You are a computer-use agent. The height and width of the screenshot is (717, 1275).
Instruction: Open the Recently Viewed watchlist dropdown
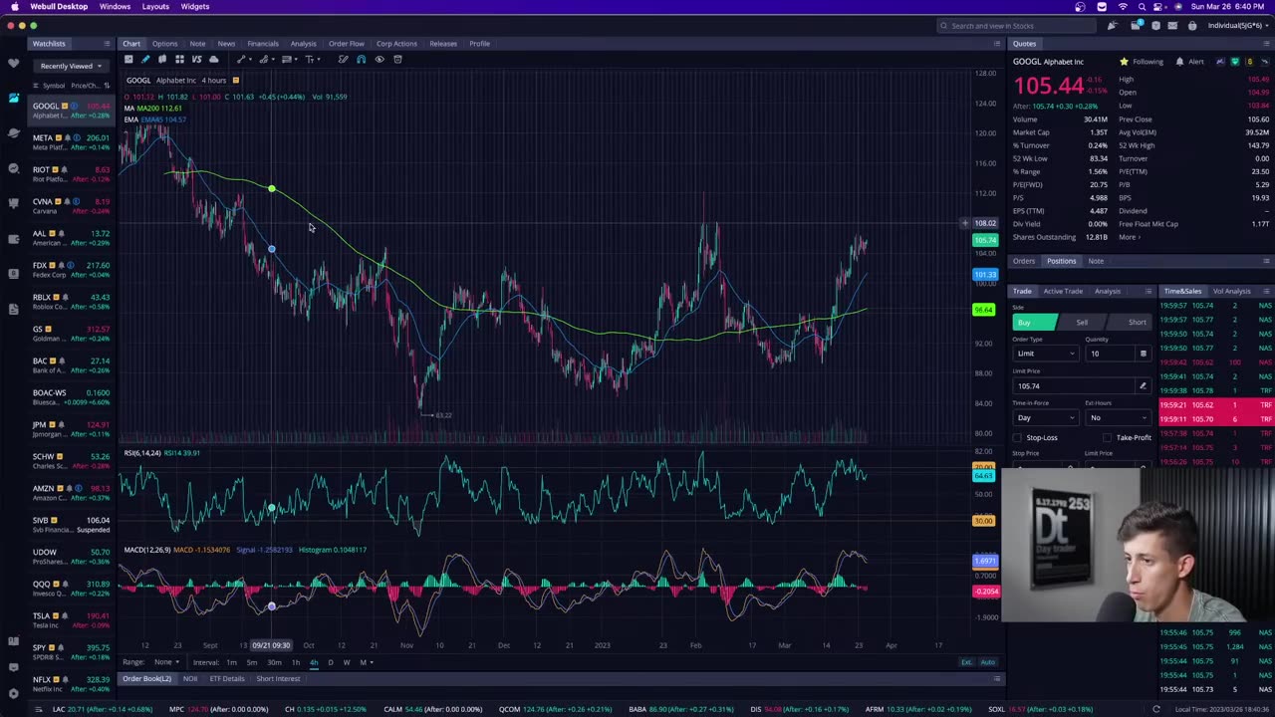[71, 66]
